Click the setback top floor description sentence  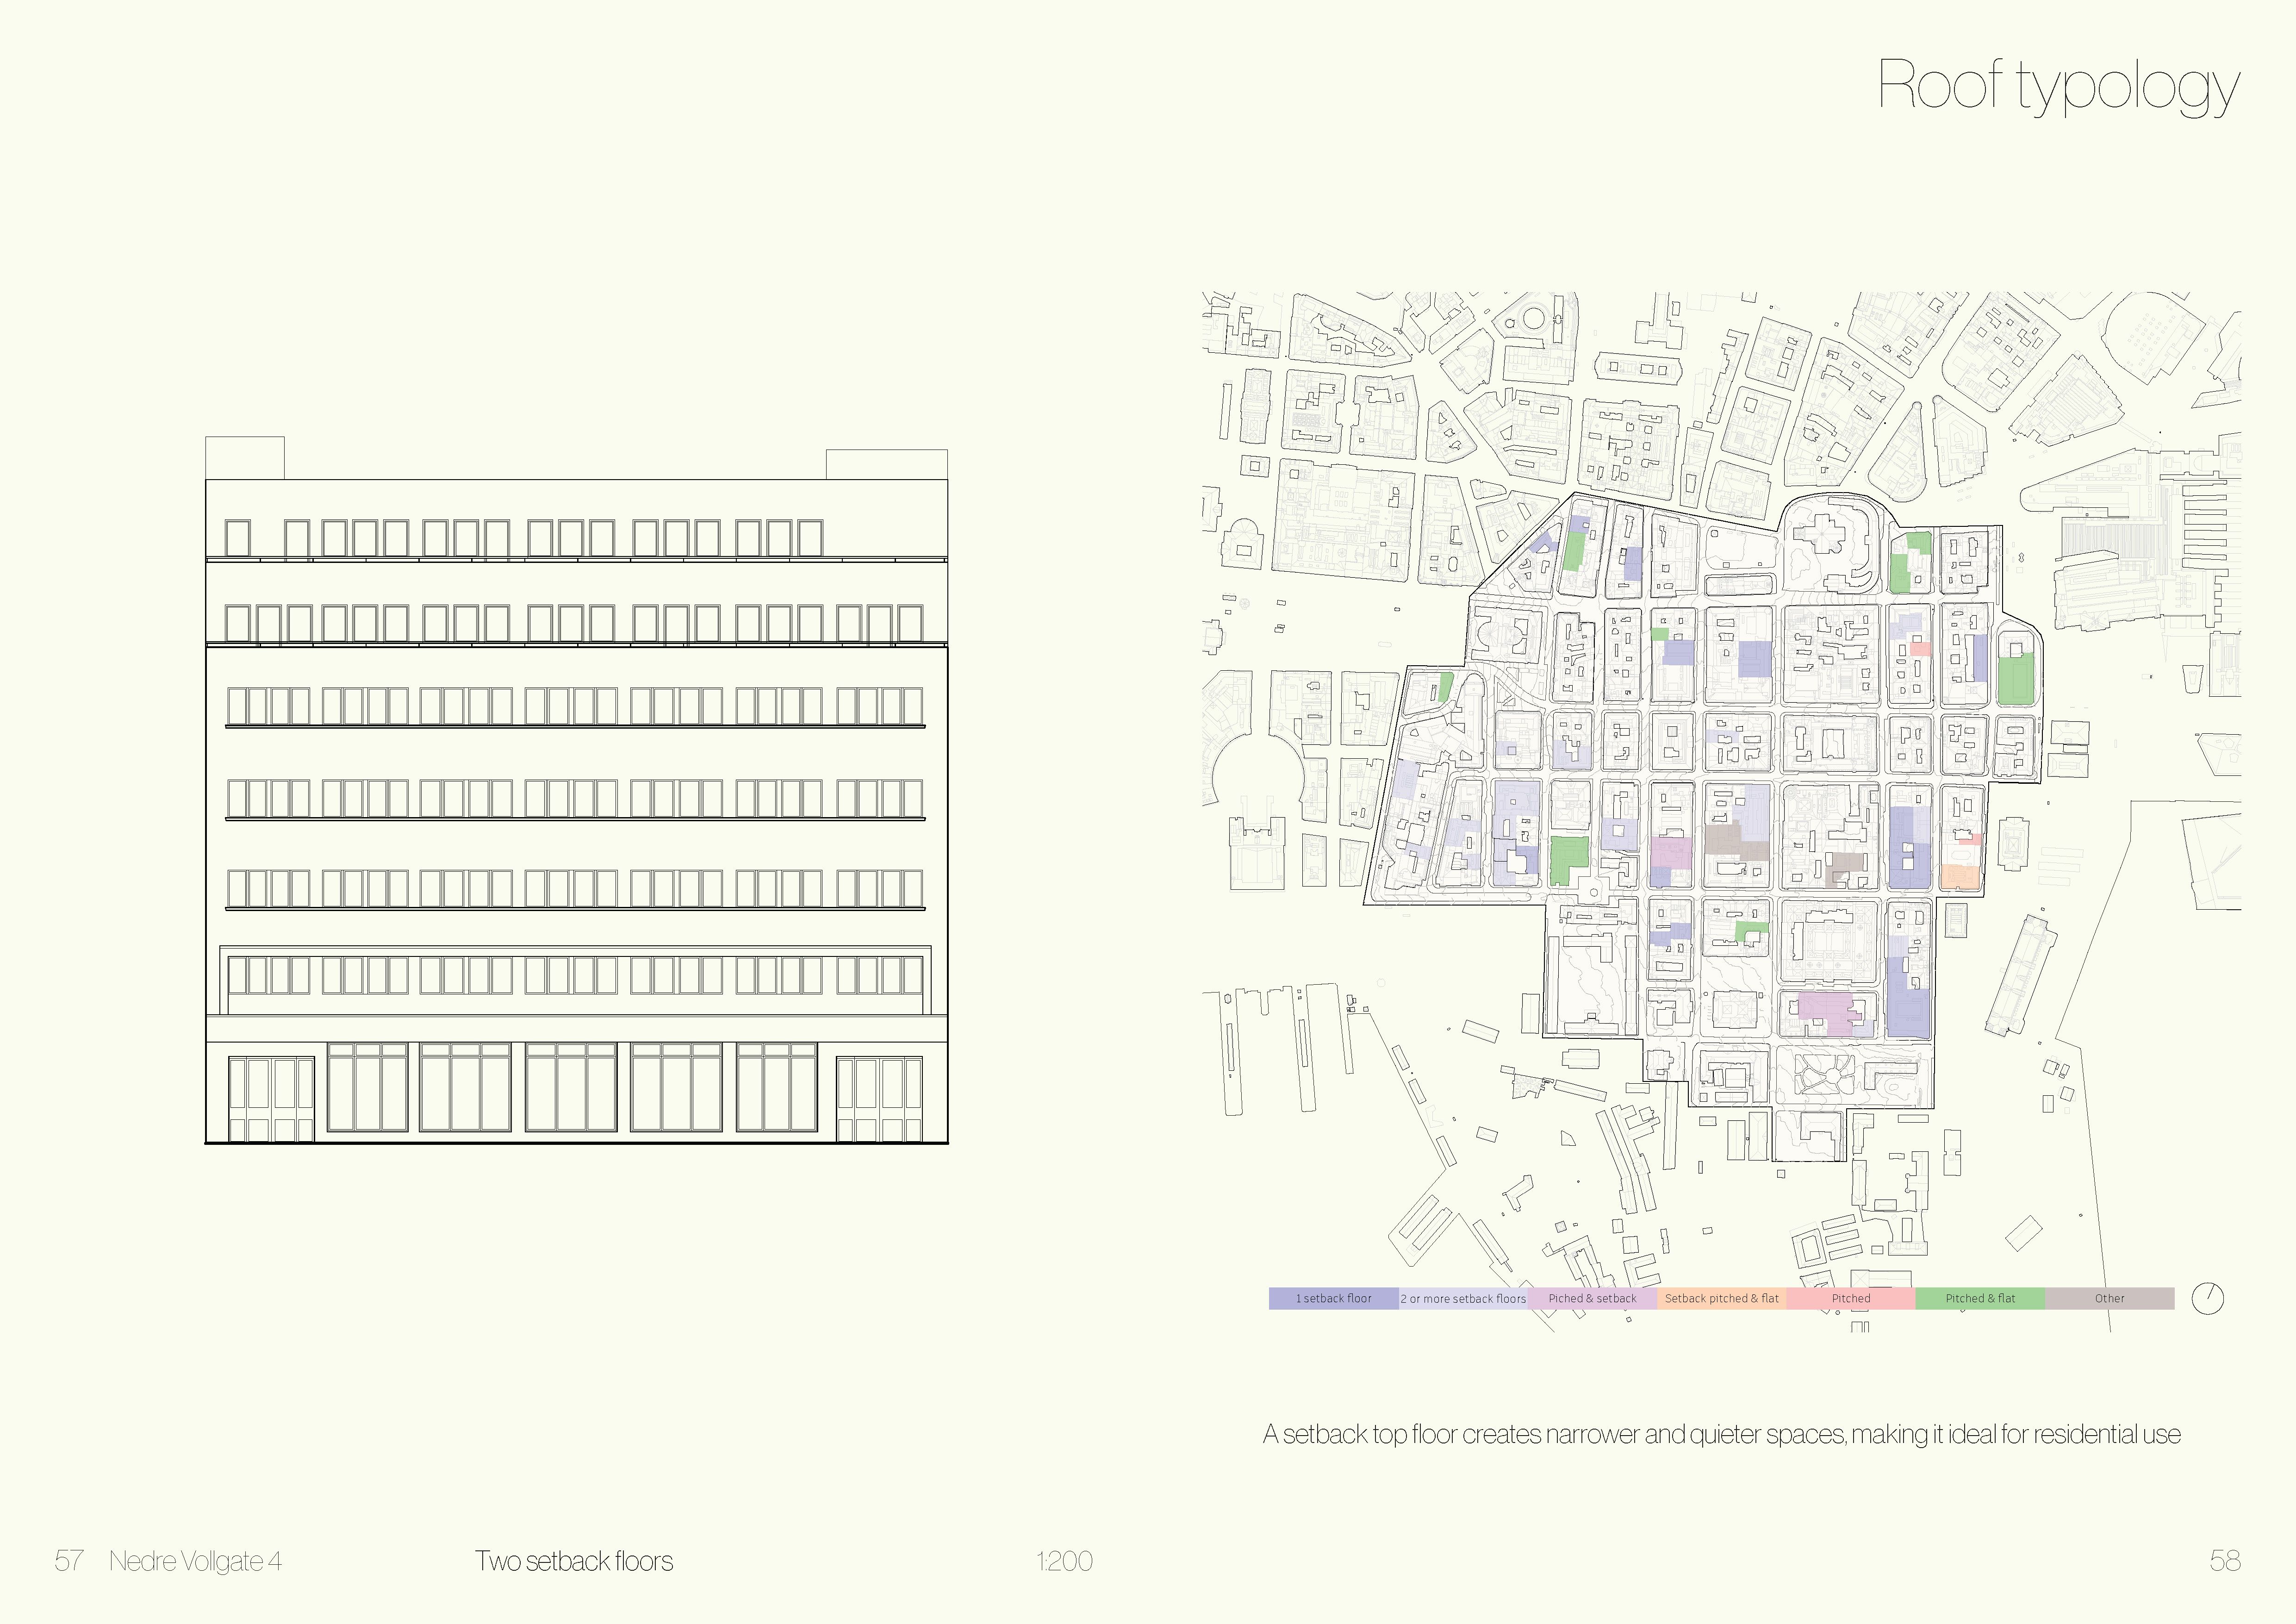[x=1721, y=1434]
